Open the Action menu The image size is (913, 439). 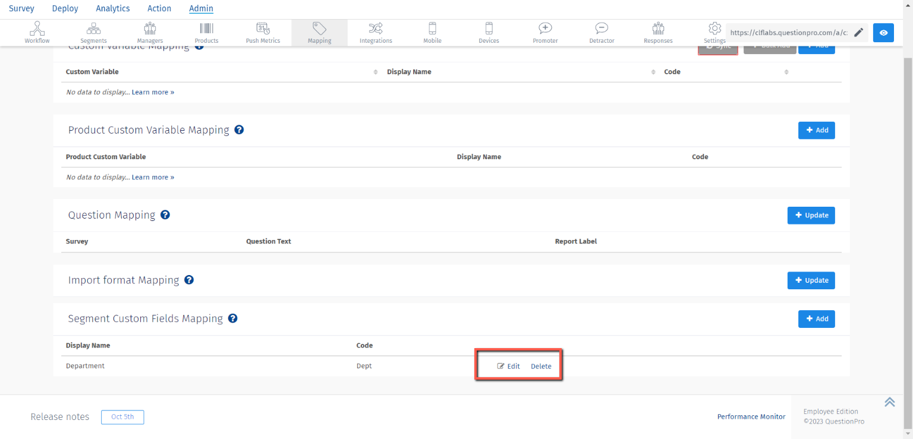coord(159,8)
